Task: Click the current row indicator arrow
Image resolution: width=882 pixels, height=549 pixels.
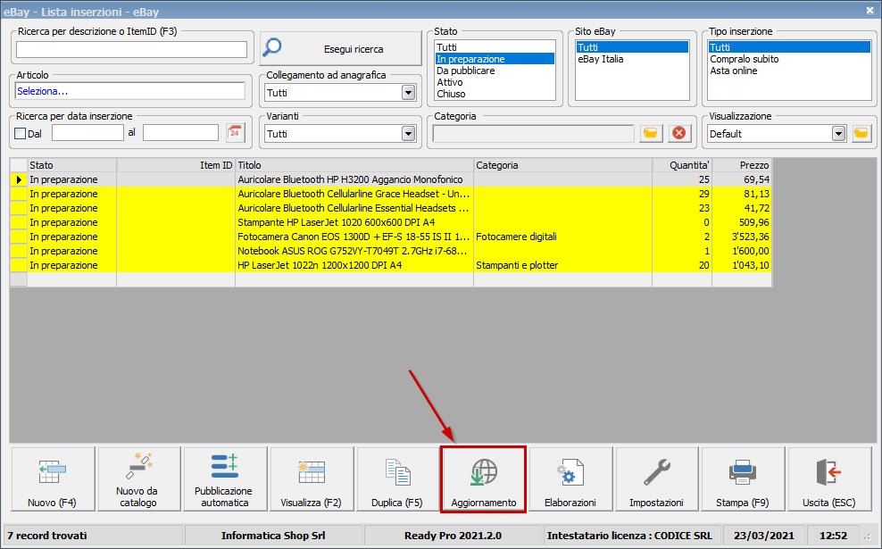Action: tap(19, 179)
